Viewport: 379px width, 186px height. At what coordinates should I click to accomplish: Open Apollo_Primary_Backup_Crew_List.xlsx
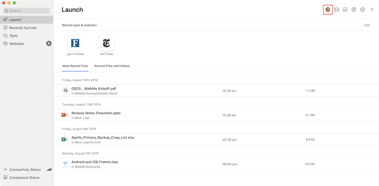click(x=103, y=138)
